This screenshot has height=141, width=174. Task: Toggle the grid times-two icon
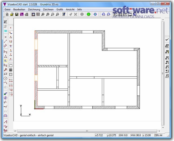tap(11, 89)
